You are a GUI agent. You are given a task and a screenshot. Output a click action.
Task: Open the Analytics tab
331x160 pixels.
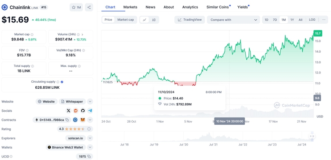point(190,7)
